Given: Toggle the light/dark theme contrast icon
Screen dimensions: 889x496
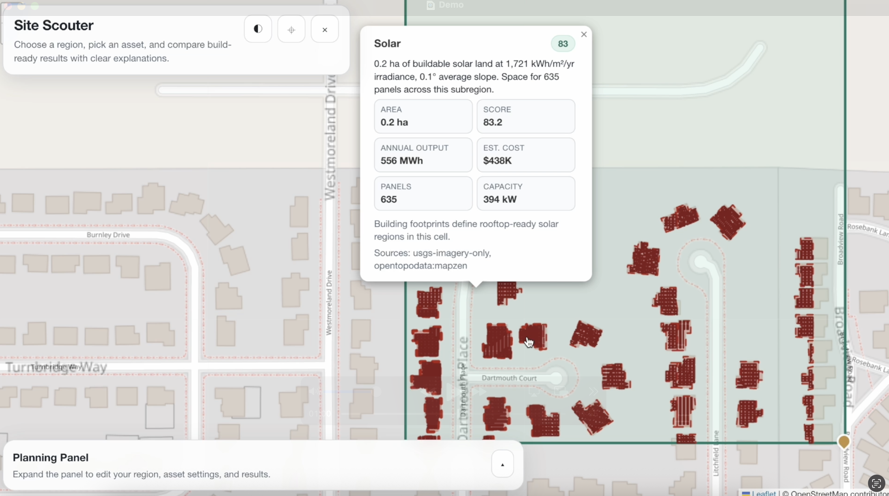Looking at the screenshot, I should tap(258, 29).
